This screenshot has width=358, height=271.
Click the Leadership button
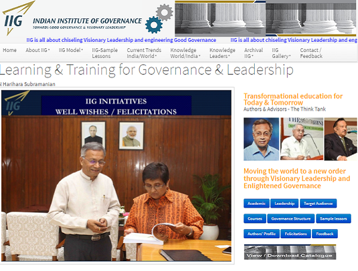284,203
